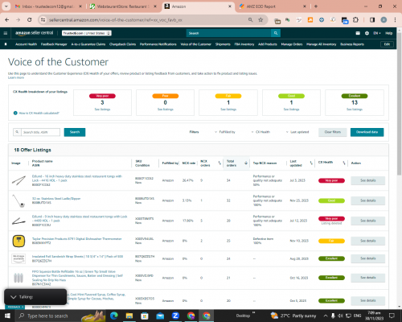Bookmark this page with the star icon
The width and height of the screenshot is (402, 322).
260,20
